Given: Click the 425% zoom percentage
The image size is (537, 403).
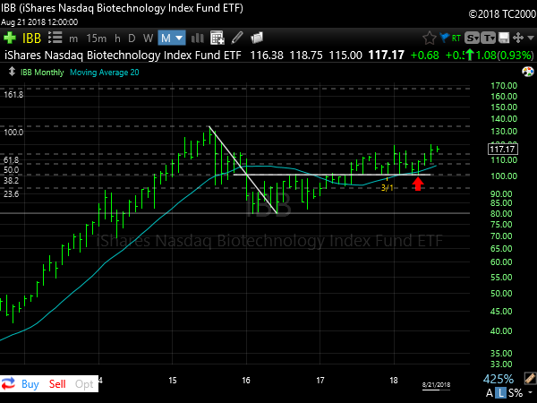Looking at the screenshot, I should [499, 379].
